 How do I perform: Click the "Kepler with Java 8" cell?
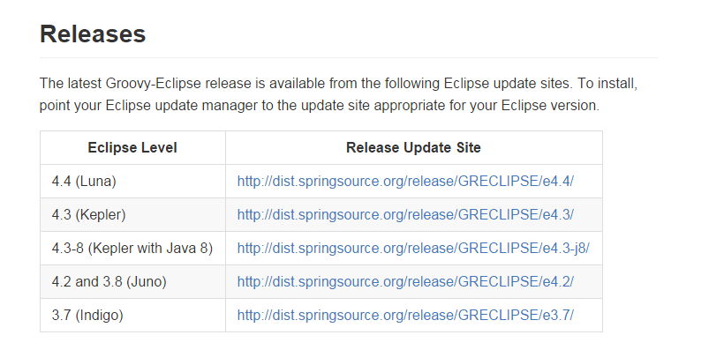(133, 248)
